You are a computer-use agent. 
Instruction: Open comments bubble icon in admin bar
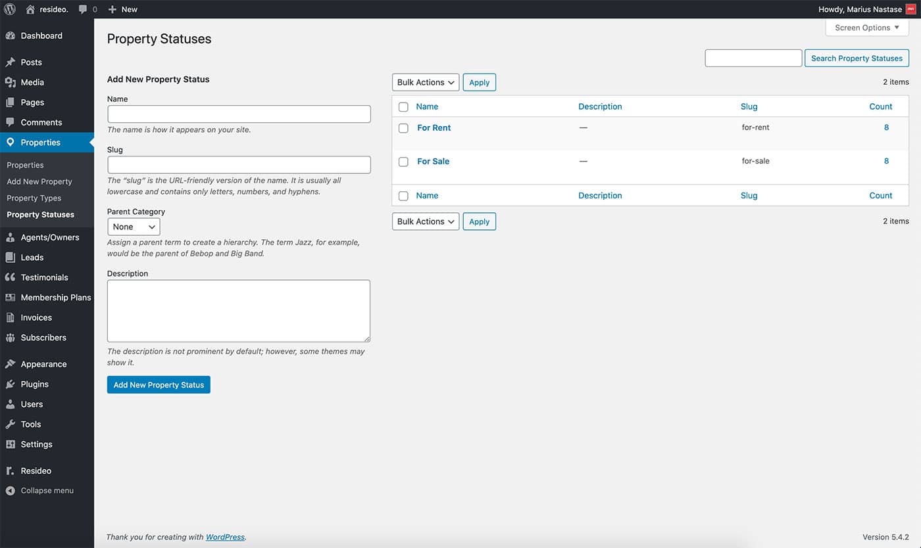click(x=83, y=9)
